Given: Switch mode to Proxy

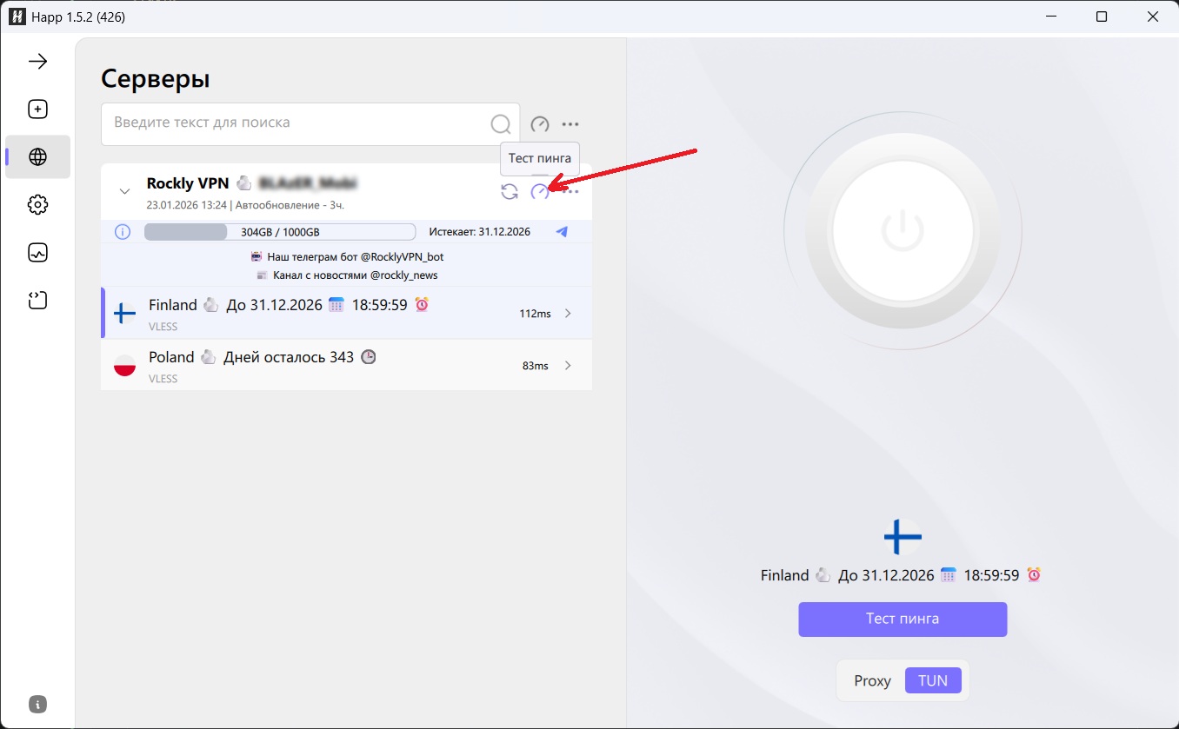Looking at the screenshot, I should click(x=872, y=680).
